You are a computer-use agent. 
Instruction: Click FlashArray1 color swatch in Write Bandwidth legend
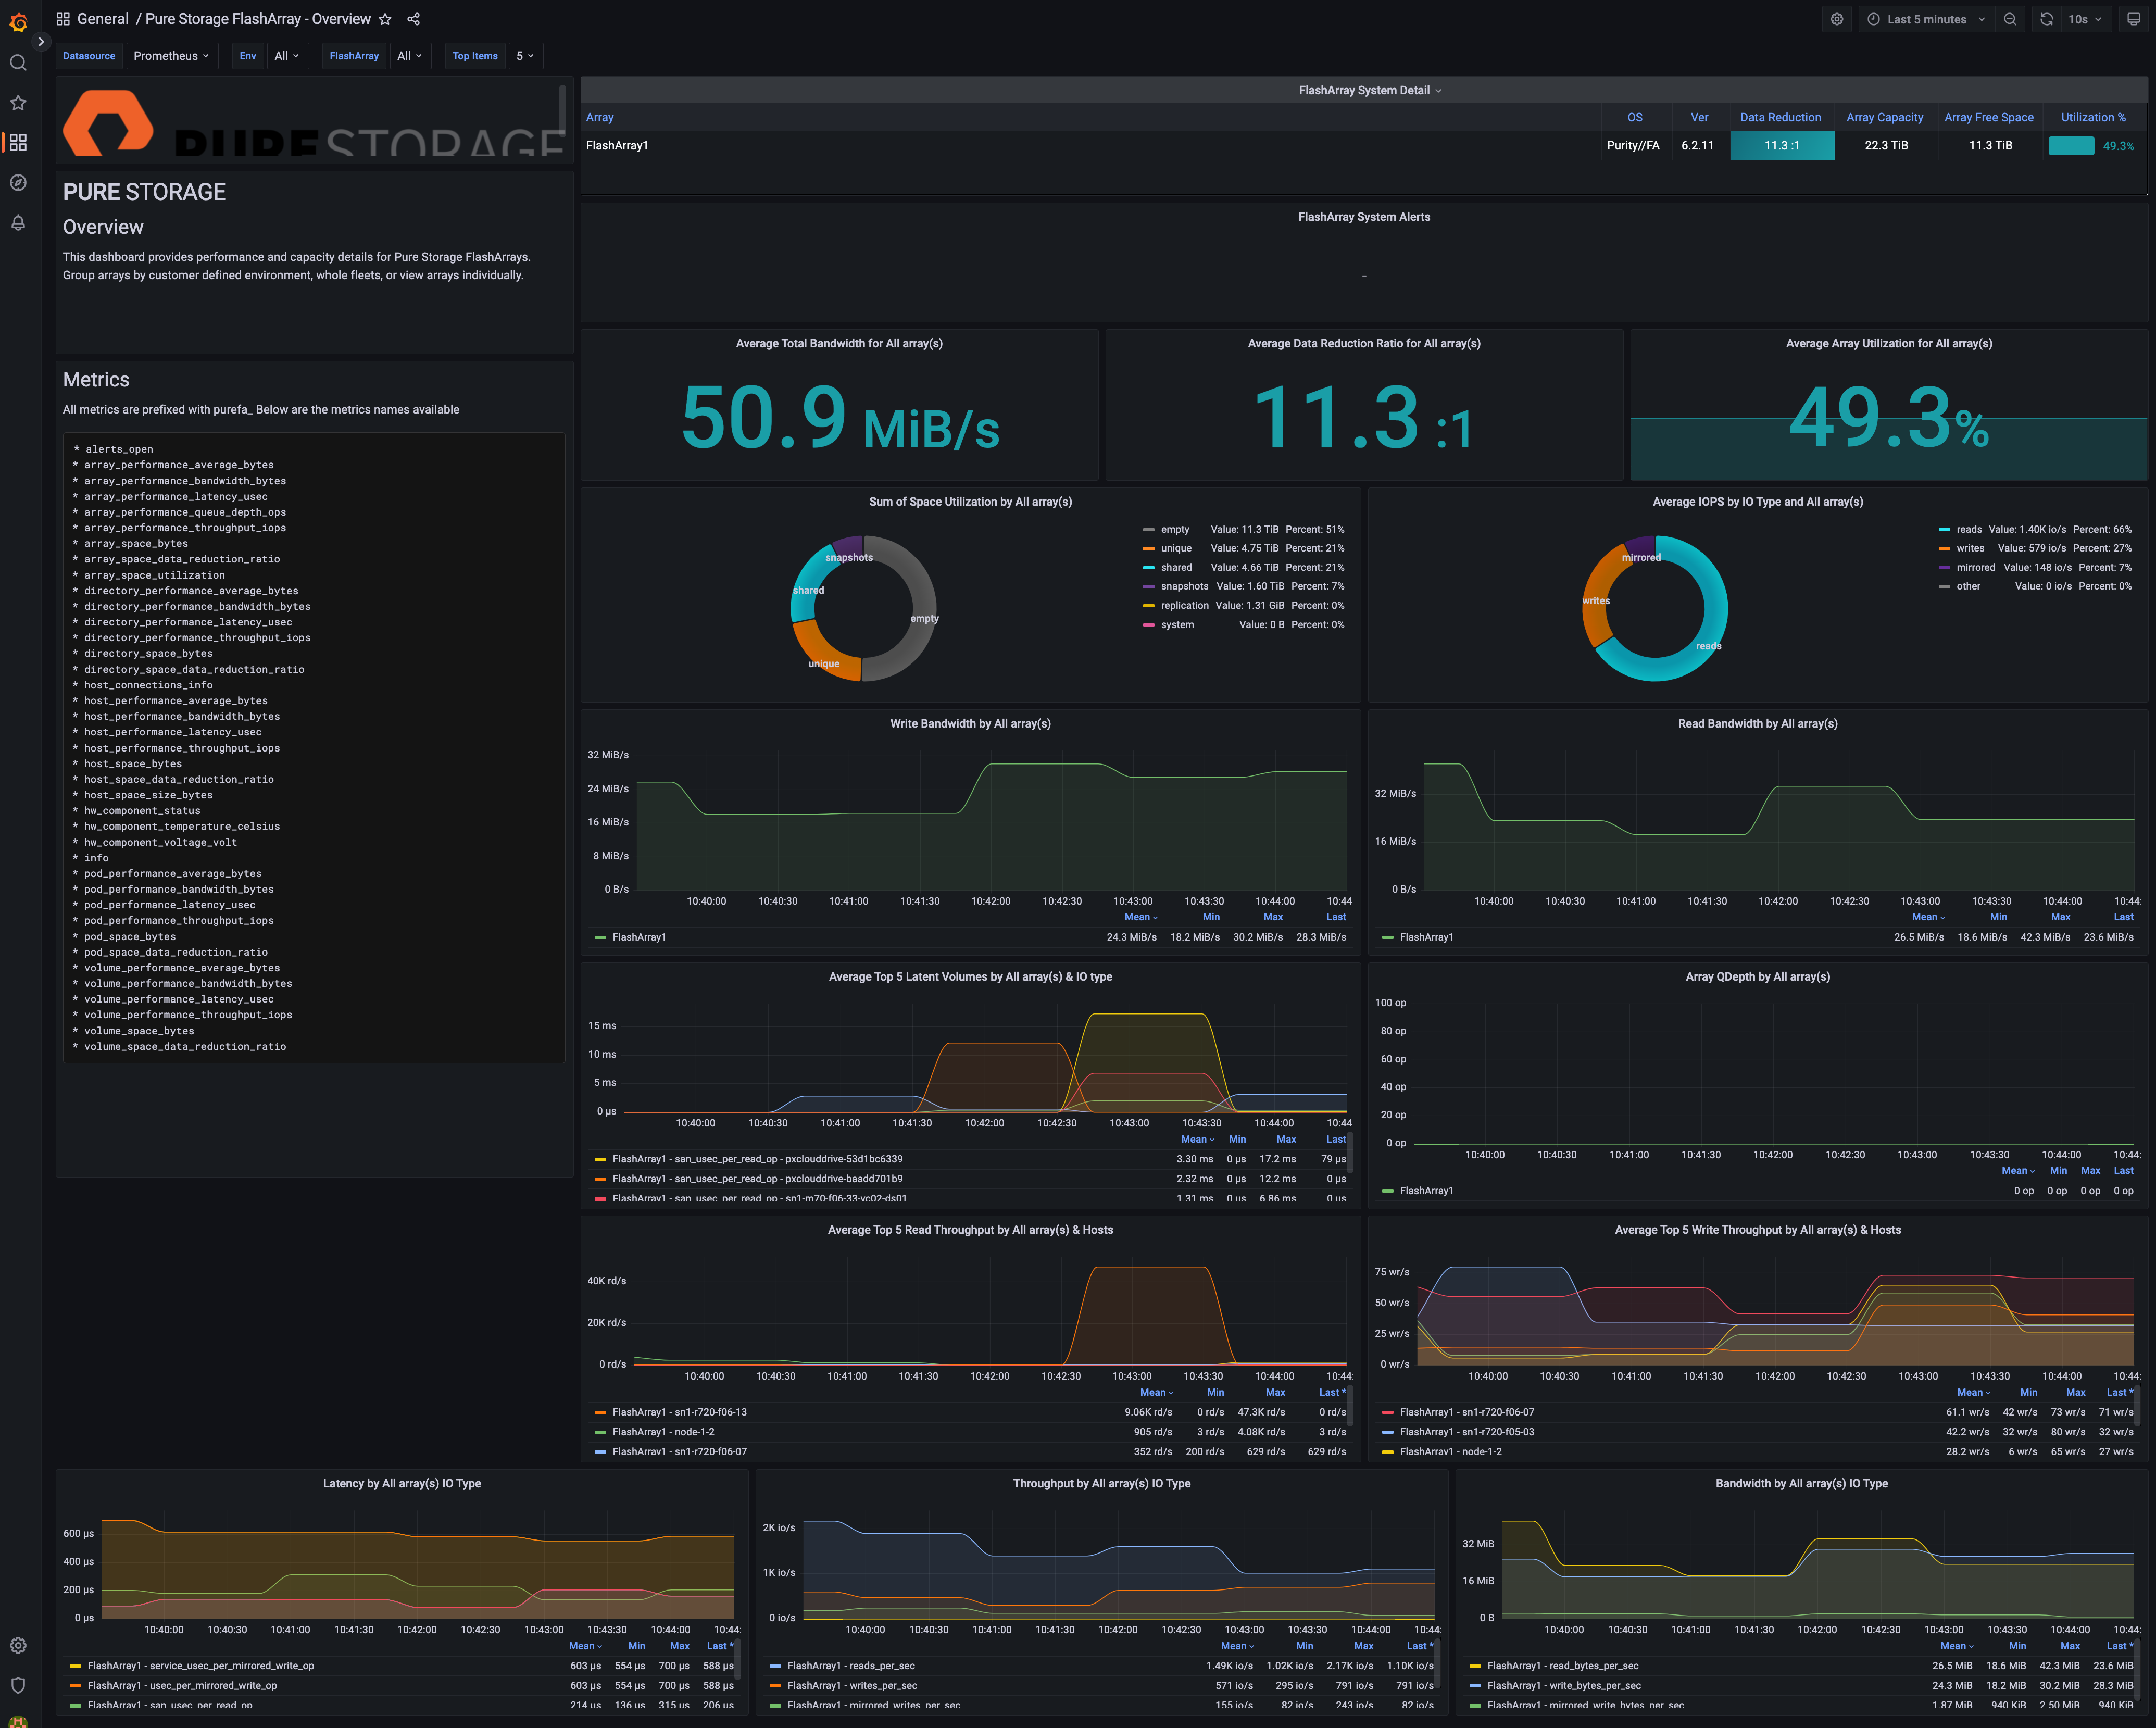click(x=600, y=938)
